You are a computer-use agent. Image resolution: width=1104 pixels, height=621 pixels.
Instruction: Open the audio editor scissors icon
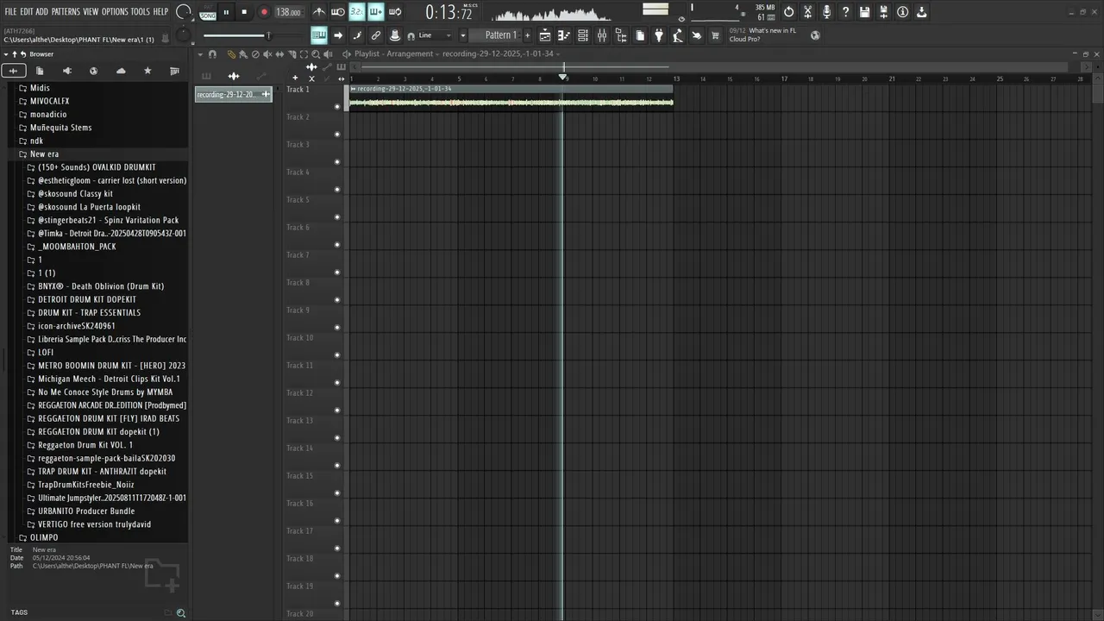808,12
